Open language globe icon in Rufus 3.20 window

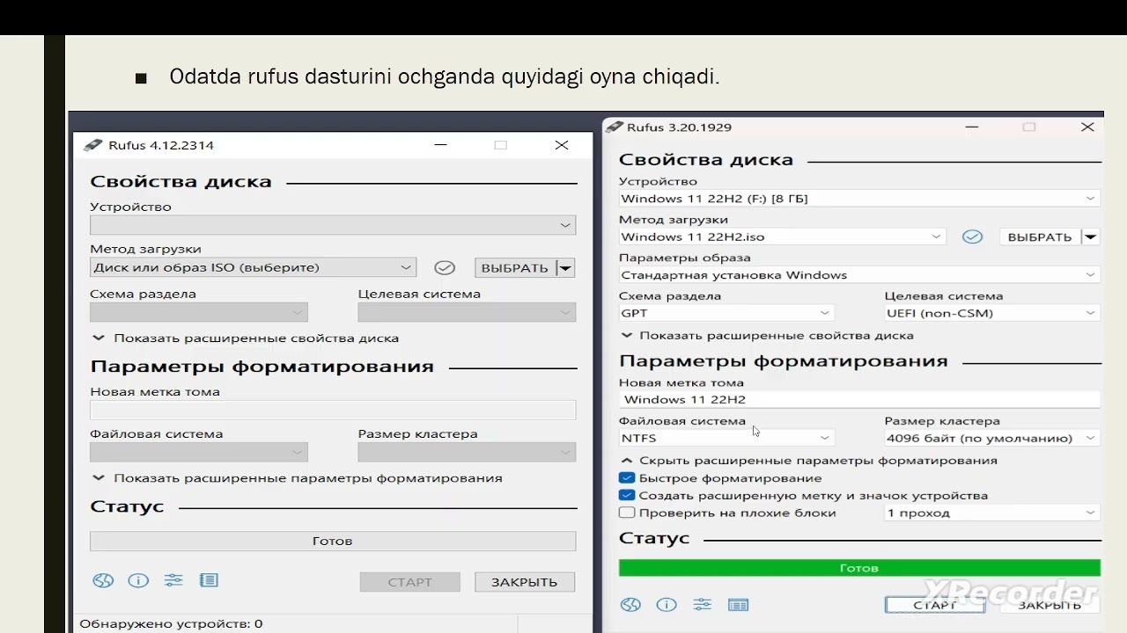pos(630,605)
